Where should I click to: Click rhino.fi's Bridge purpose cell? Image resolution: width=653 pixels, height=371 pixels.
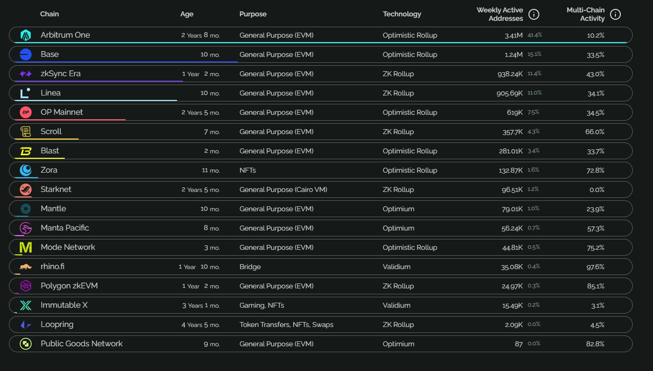[250, 267]
